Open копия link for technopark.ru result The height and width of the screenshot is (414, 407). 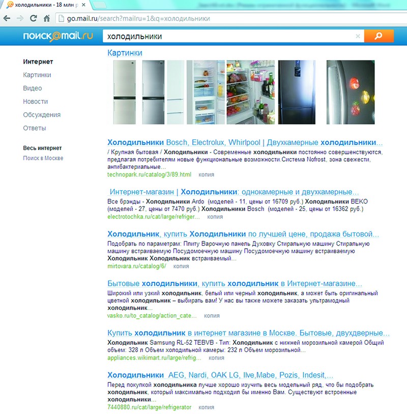point(206,174)
